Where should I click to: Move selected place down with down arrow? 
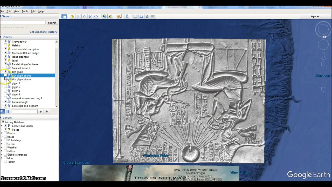(47, 111)
